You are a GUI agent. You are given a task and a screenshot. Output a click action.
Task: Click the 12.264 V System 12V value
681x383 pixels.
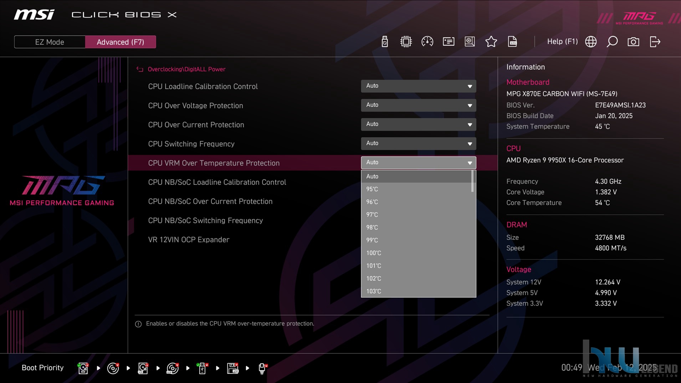point(608,282)
